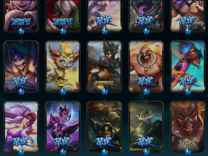The height and width of the screenshot is (156, 208).
Task: Open the headphones thumbs-up man skin card
Action: pyautogui.click(x=104, y=127)
